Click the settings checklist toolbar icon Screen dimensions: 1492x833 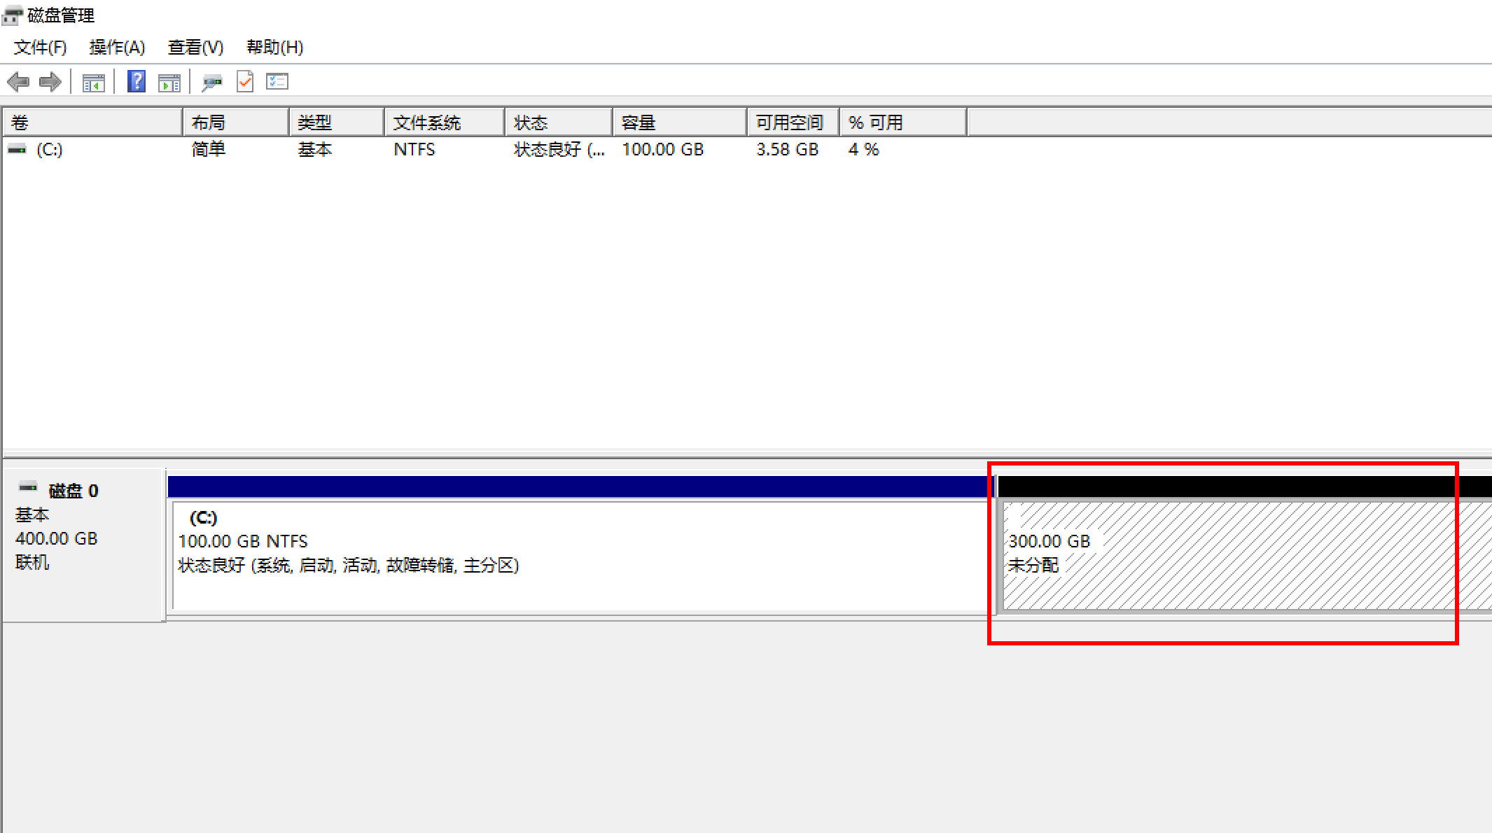[x=277, y=82]
